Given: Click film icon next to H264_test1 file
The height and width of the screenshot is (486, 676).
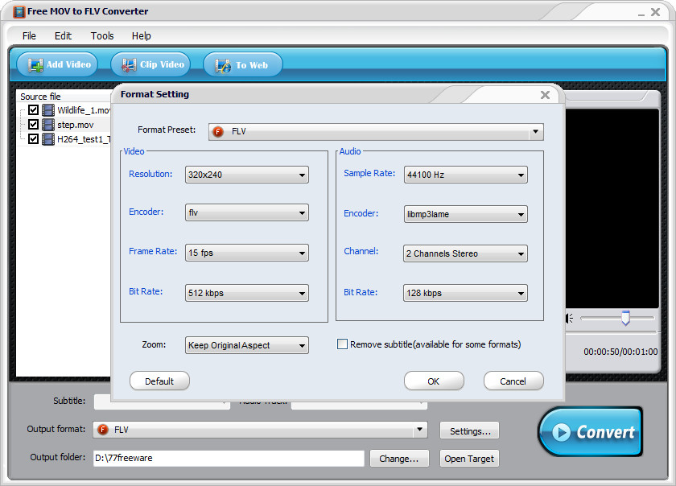Looking at the screenshot, I should (x=48, y=139).
